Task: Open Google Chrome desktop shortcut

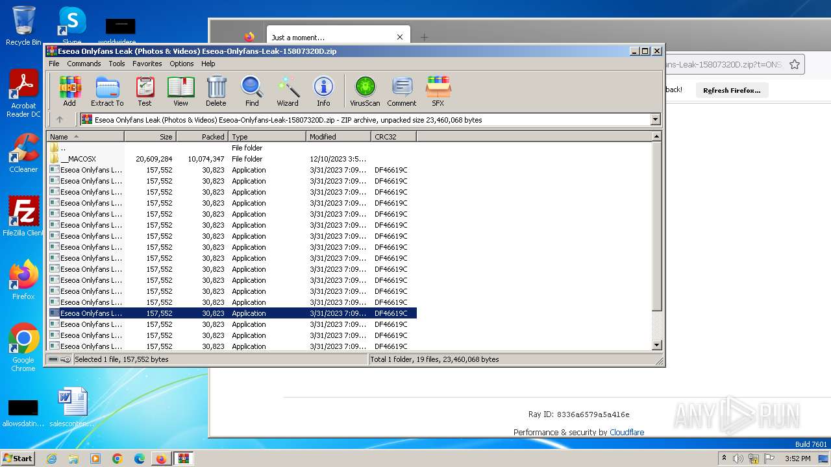Action: pyautogui.click(x=23, y=348)
